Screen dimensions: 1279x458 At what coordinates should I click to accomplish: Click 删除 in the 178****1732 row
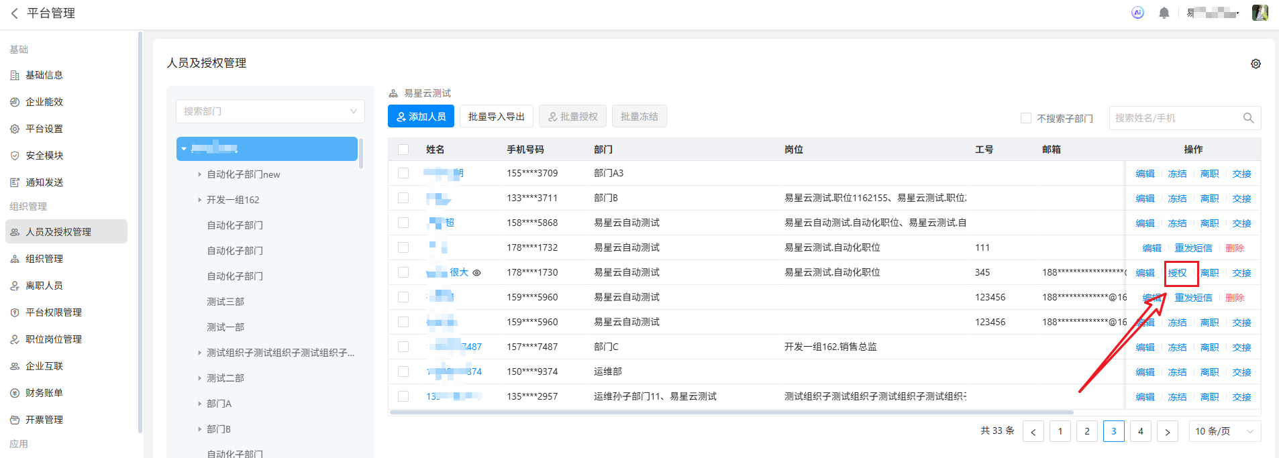click(x=1235, y=248)
